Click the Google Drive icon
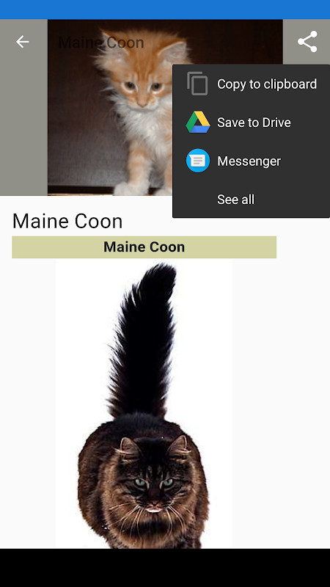Viewport: 330px width, 587px height. click(198, 122)
